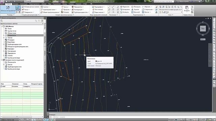Screen dimensions: 216x121
Task: Click the Копировать tool
Action: (125, 9)
